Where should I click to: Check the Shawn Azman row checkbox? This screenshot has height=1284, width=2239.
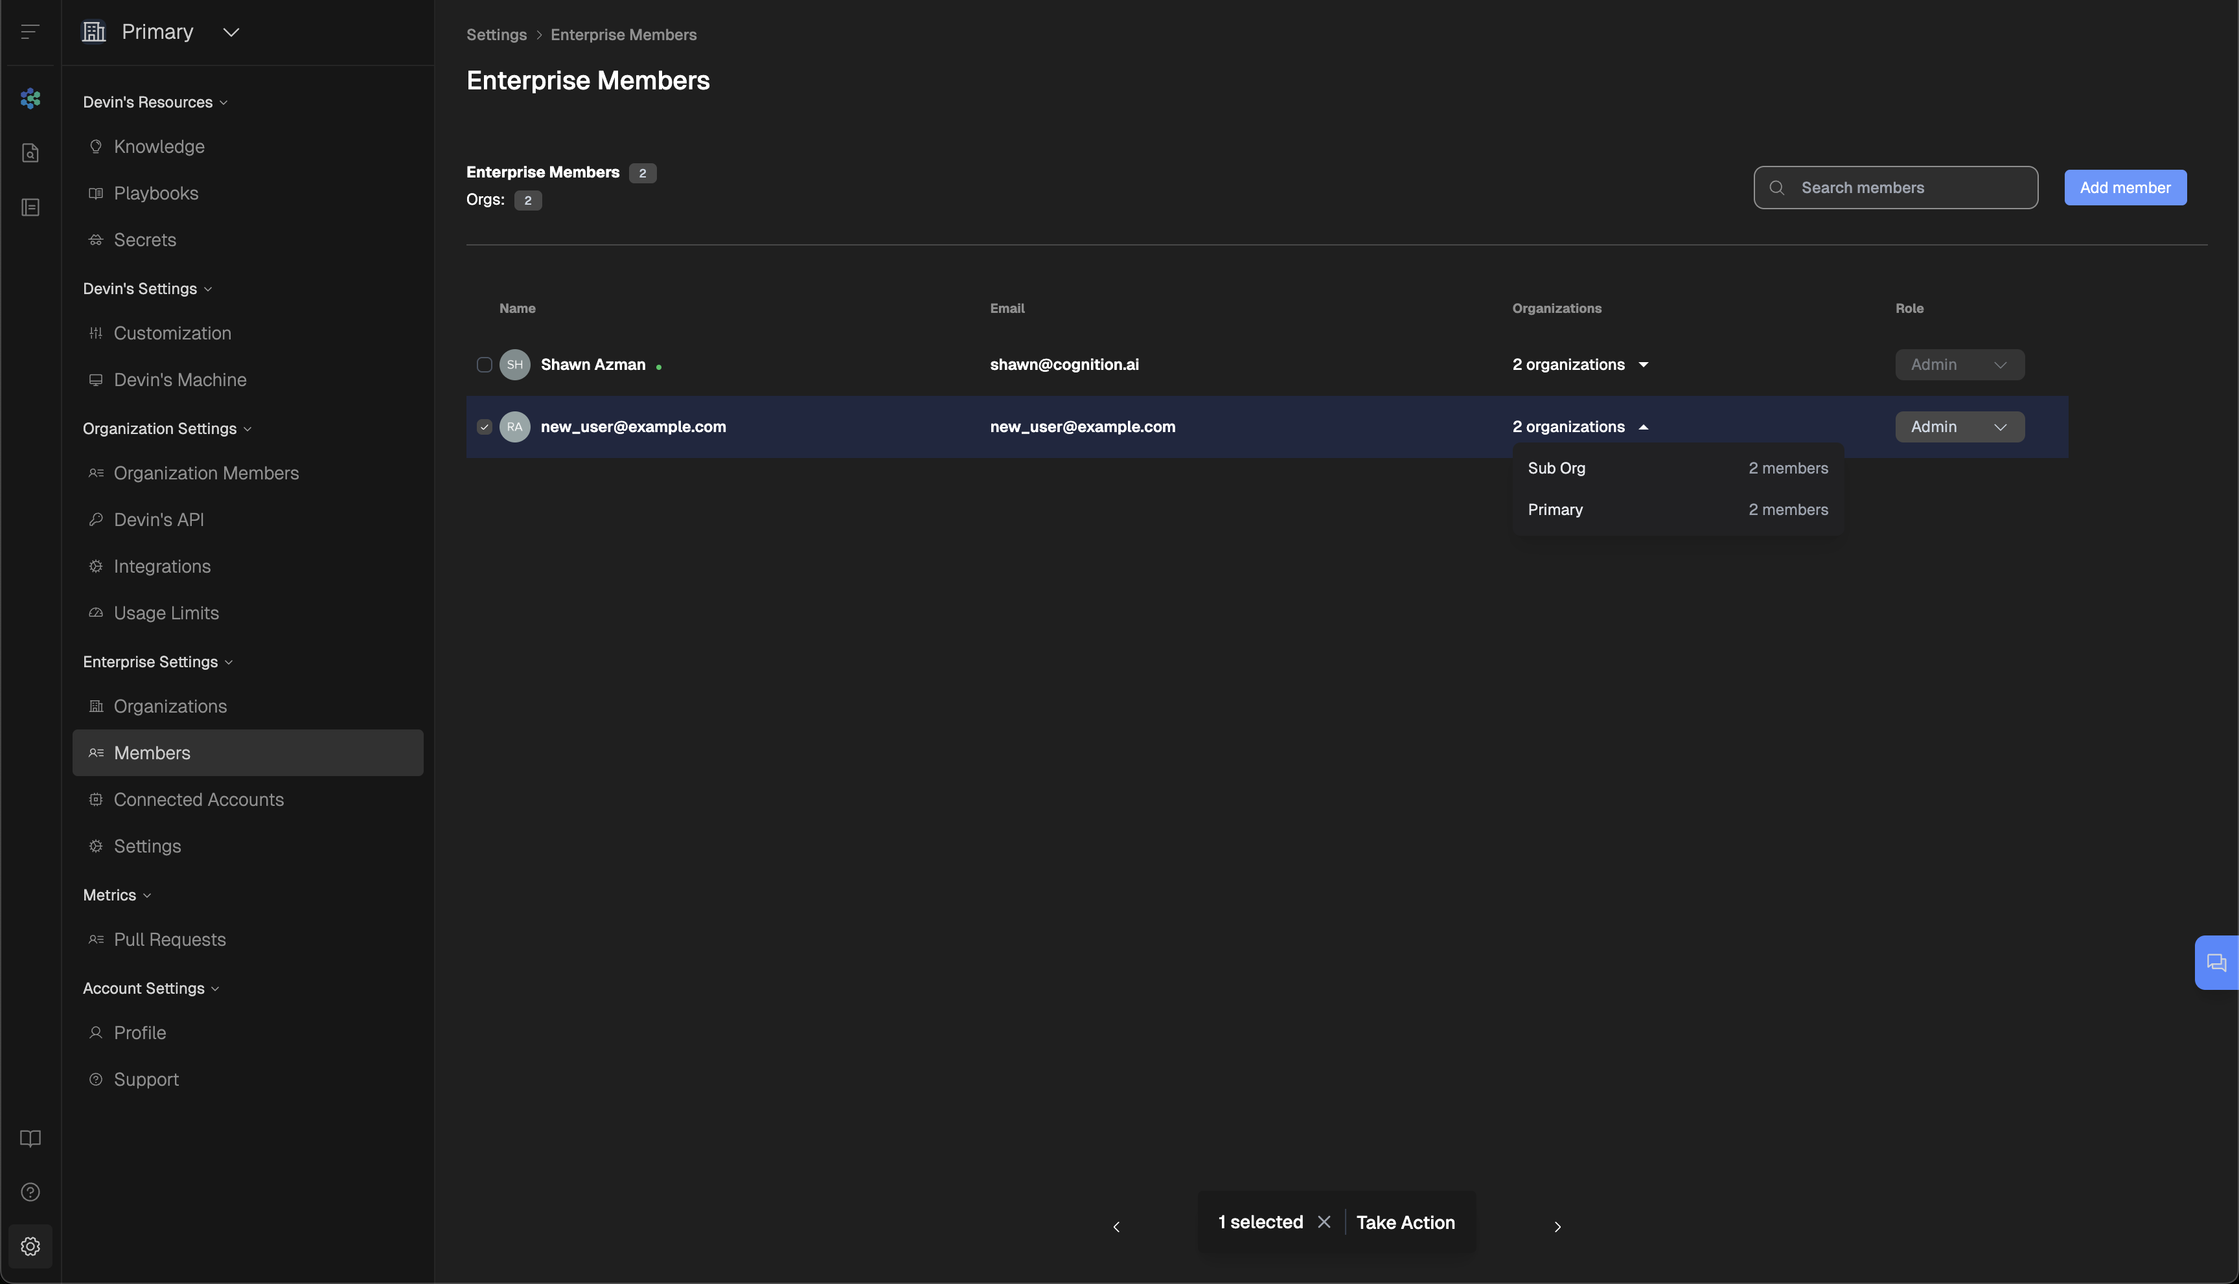[484, 365]
